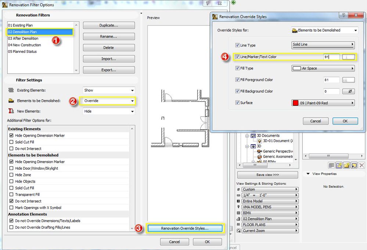Image resolution: width=367 pixels, height=250 pixels.
Task: Toggle the Line Type checkbox
Action: click(237, 45)
